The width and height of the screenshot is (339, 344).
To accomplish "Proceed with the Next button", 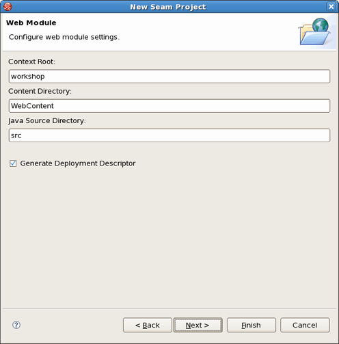I will click(198, 325).
